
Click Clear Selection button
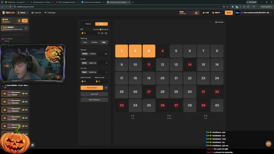[x=94, y=100]
